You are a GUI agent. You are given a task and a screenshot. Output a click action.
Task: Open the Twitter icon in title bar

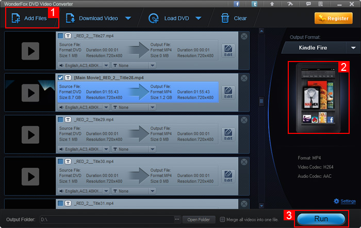tap(254, 4)
